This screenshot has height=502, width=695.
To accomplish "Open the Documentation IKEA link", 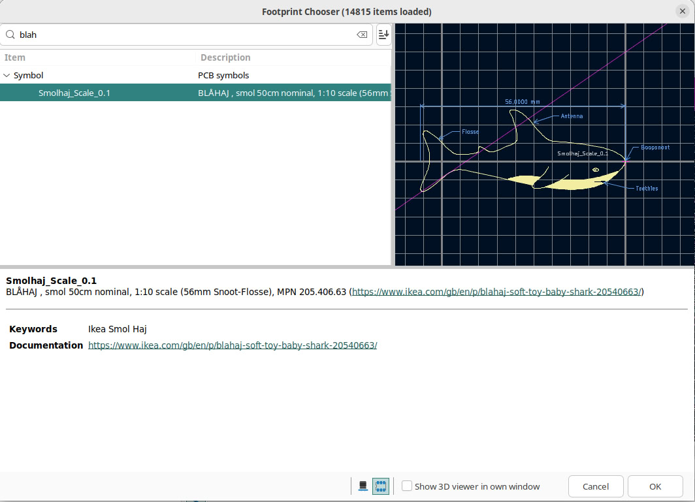I will pos(233,345).
